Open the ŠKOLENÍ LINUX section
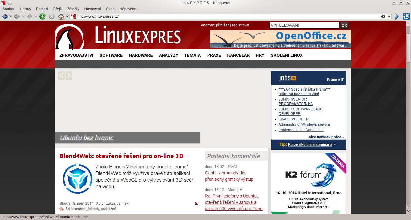The width and height of the screenshot is (411, 220). [287, 55]
